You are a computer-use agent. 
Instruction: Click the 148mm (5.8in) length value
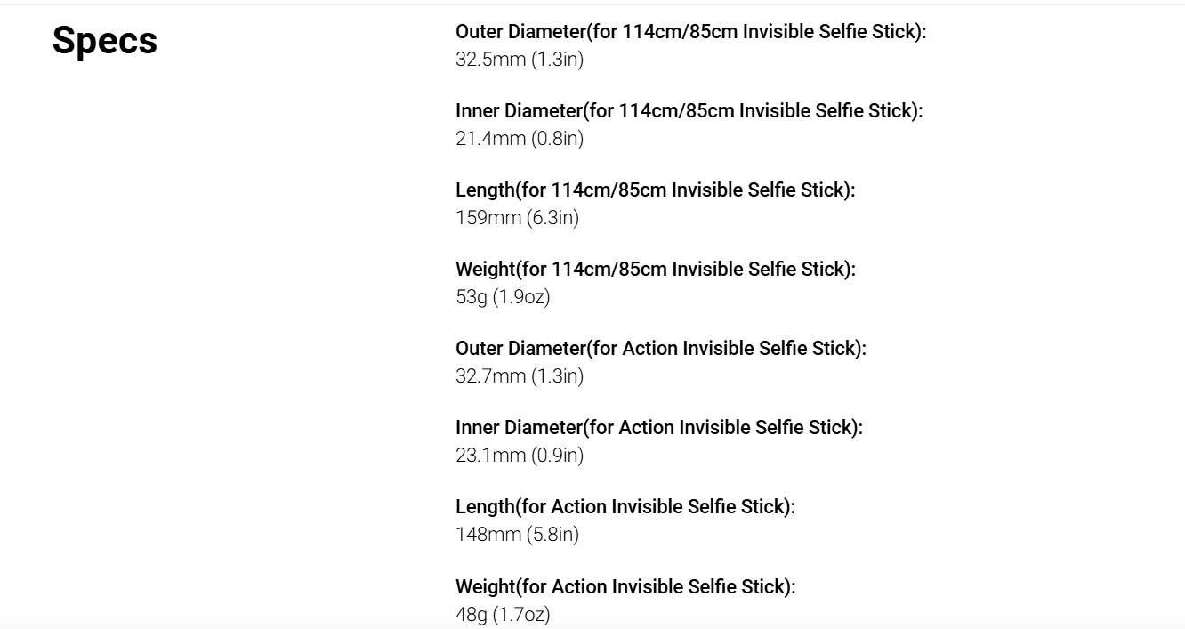pyautogui.click(x=517, y=535)
